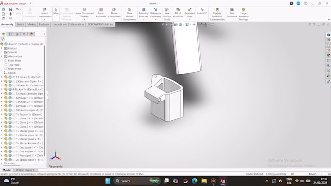This screenshot has height=186, width=331.
Task: Open the Insert Components tool
Action: [x=44, y=13]
